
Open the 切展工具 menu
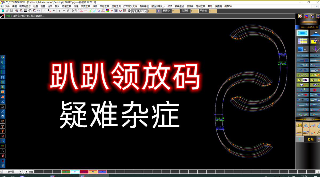click(x=67, y=6)
